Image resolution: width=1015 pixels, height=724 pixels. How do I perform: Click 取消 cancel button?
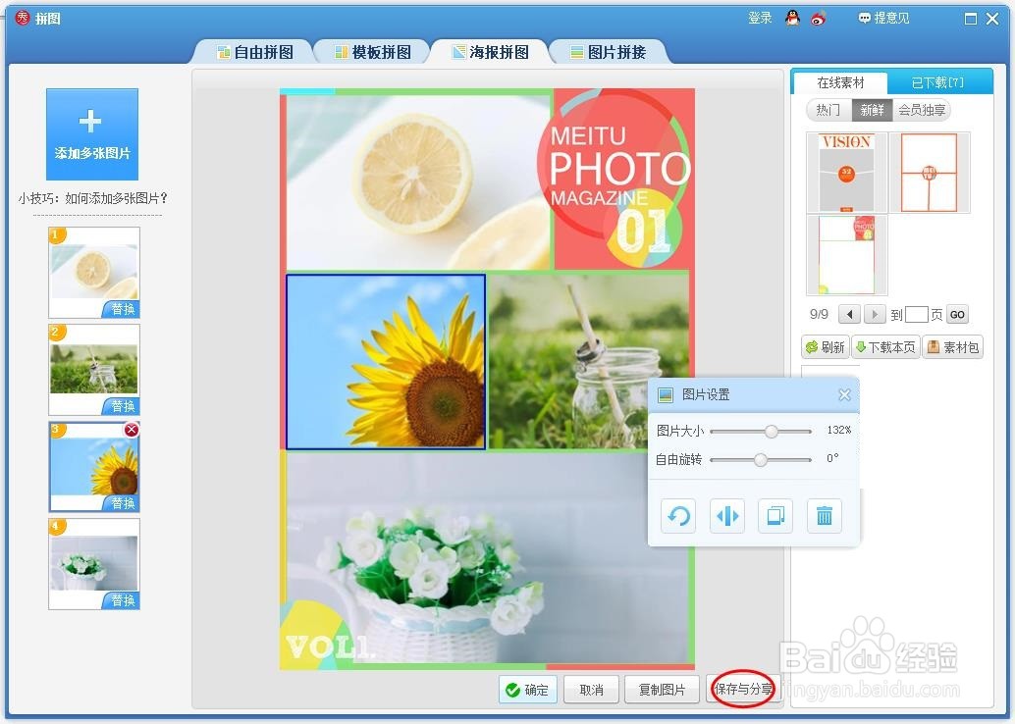591,690
